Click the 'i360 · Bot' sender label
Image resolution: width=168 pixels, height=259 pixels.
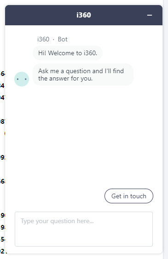click(52, 39)
